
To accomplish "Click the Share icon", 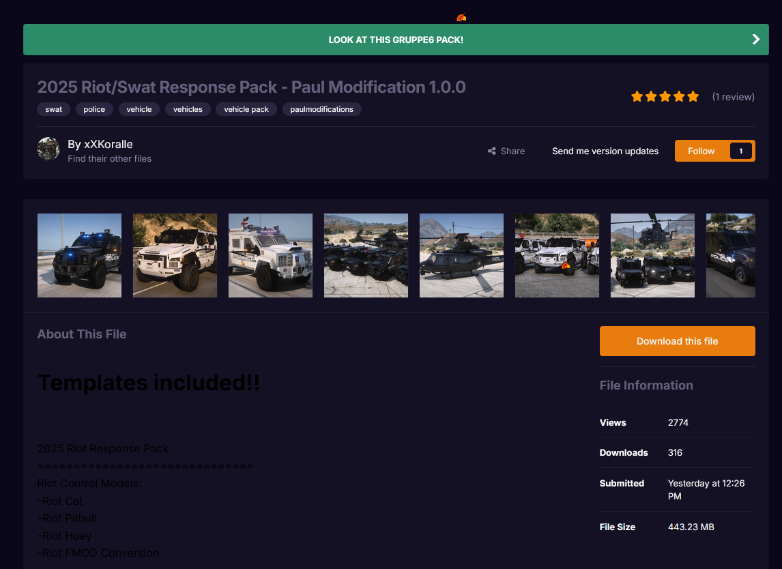I will [492, 151].
